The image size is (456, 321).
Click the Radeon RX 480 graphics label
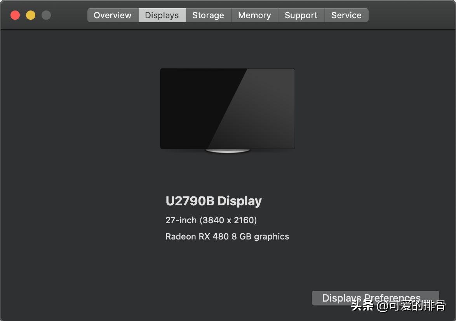(227, 236)
